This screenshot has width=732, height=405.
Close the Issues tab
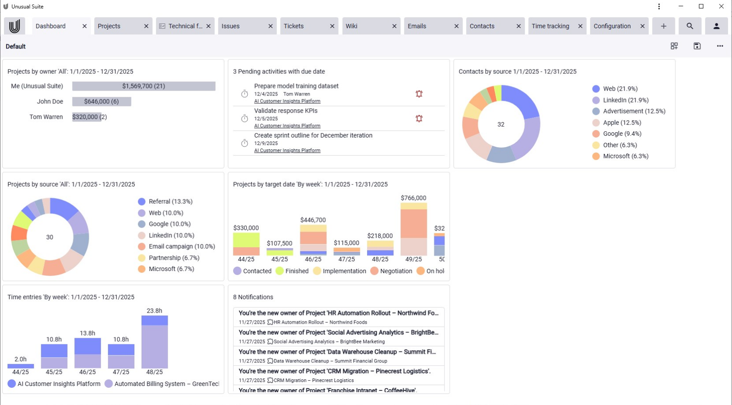[271, 26]
